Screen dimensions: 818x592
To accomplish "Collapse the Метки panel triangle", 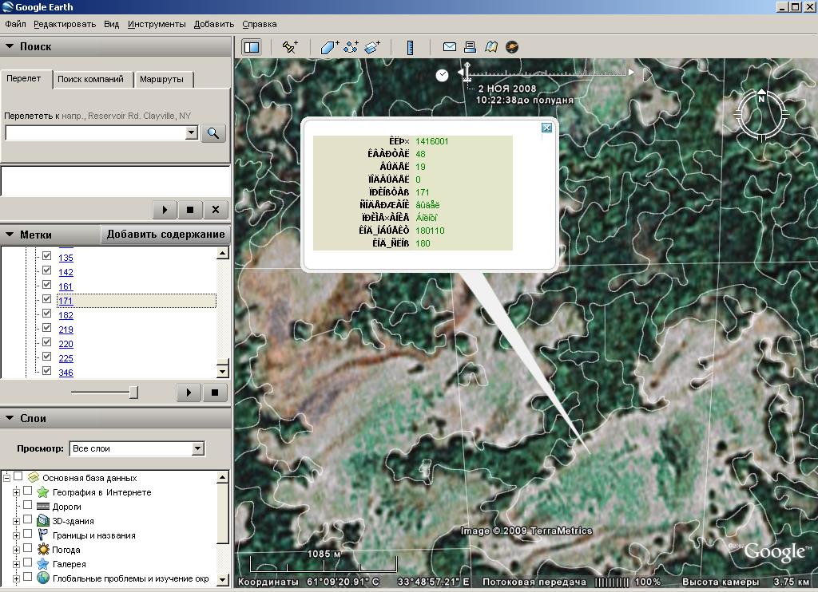I will 10,235.
